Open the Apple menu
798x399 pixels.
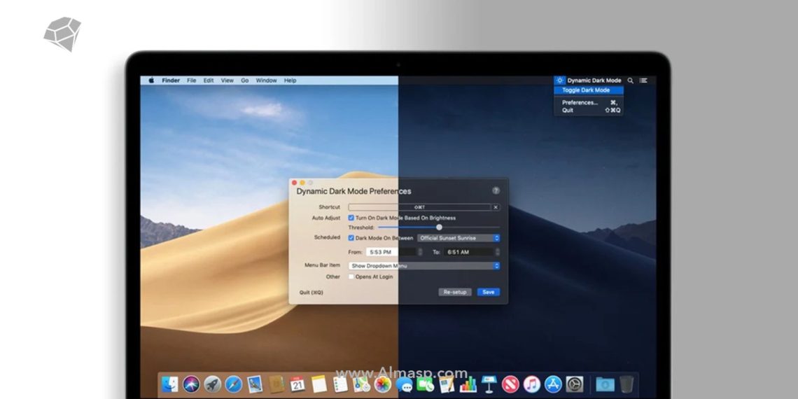(151, 80)
